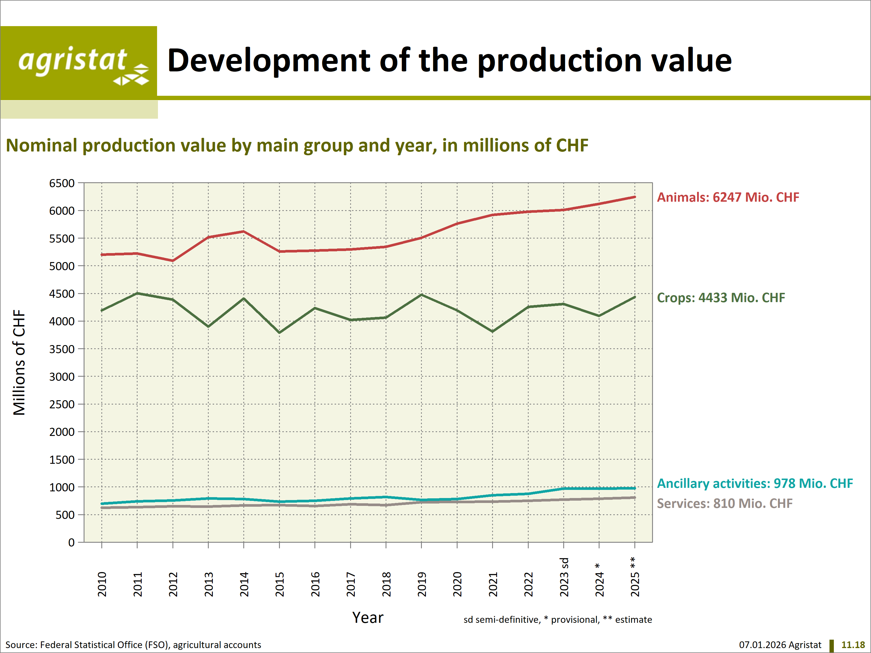
Task: Click the 'Millions of CHF' axis title
Action: point(19,362)
